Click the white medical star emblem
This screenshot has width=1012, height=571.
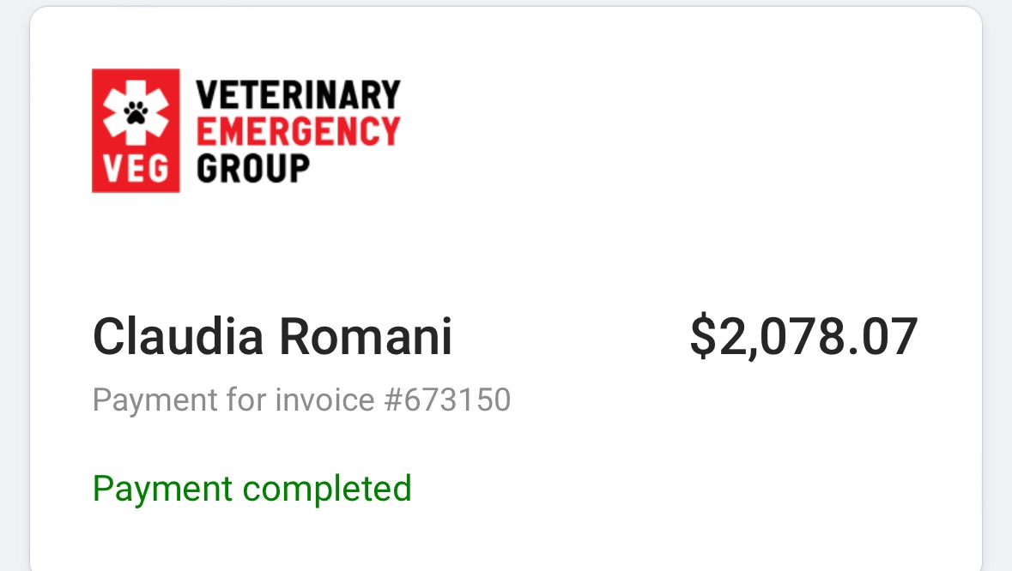[136, 113]
